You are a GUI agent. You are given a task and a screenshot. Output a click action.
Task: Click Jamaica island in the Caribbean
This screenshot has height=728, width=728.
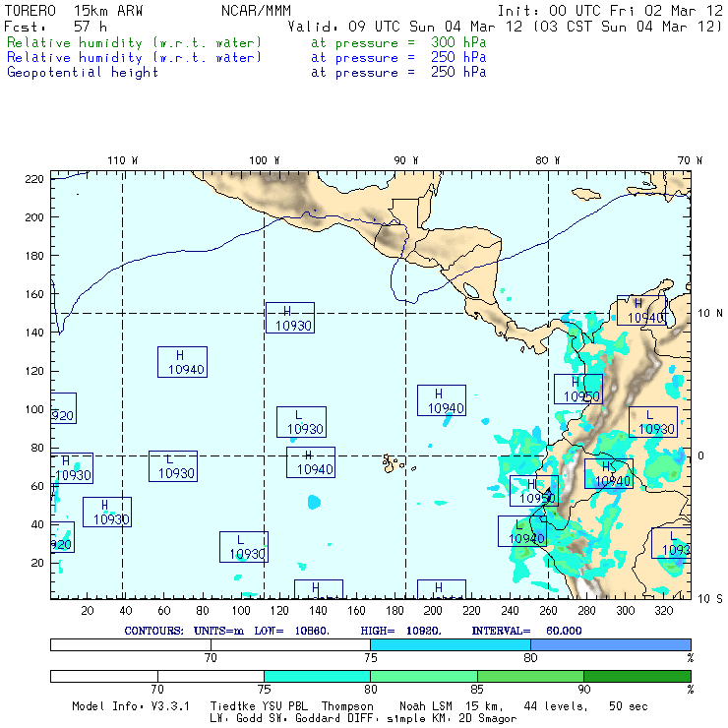585,194
